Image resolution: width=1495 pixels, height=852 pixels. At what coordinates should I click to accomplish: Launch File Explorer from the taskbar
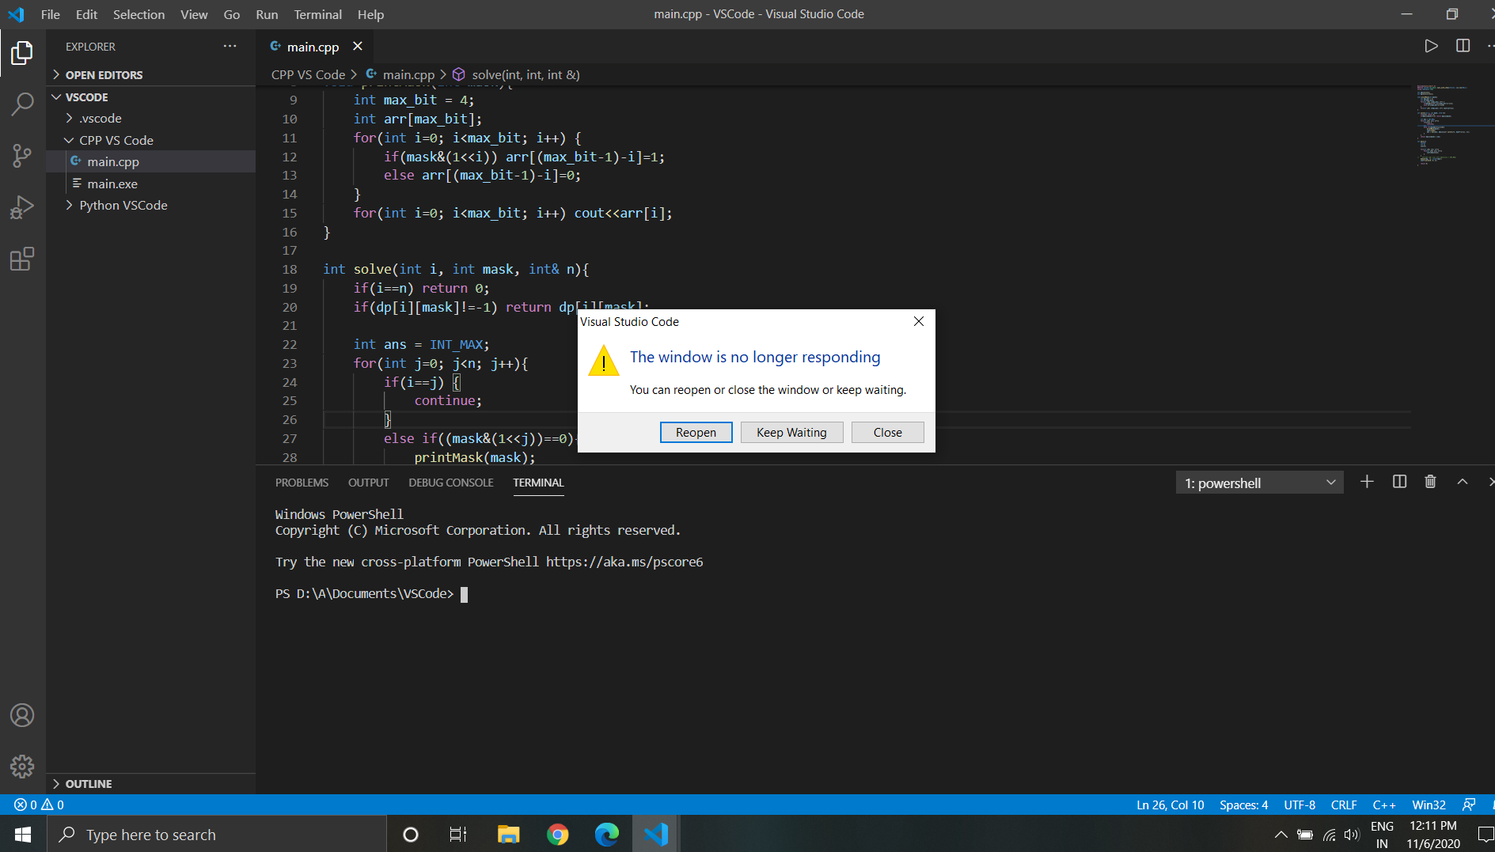pyautogui.click(x=508, y=835)
